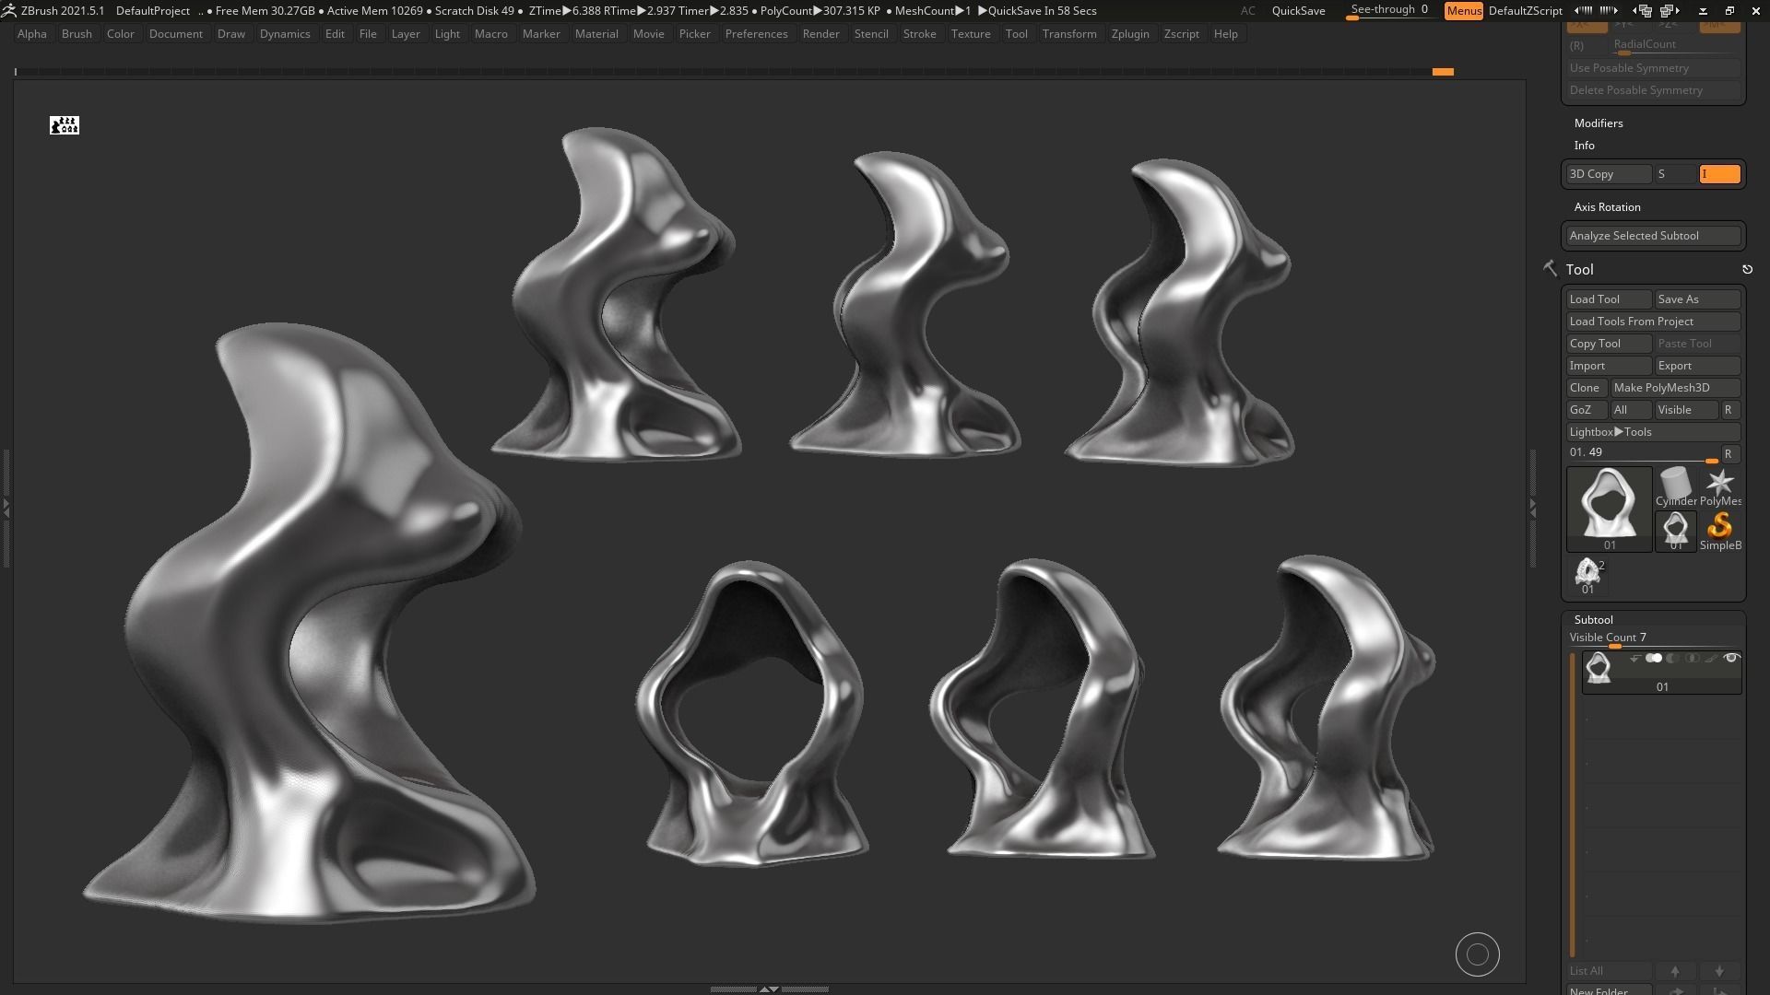The width and height of the screenshot is (1770, 995).
Task: Open the Zplugin menu
Action: tap(1130, 34)
